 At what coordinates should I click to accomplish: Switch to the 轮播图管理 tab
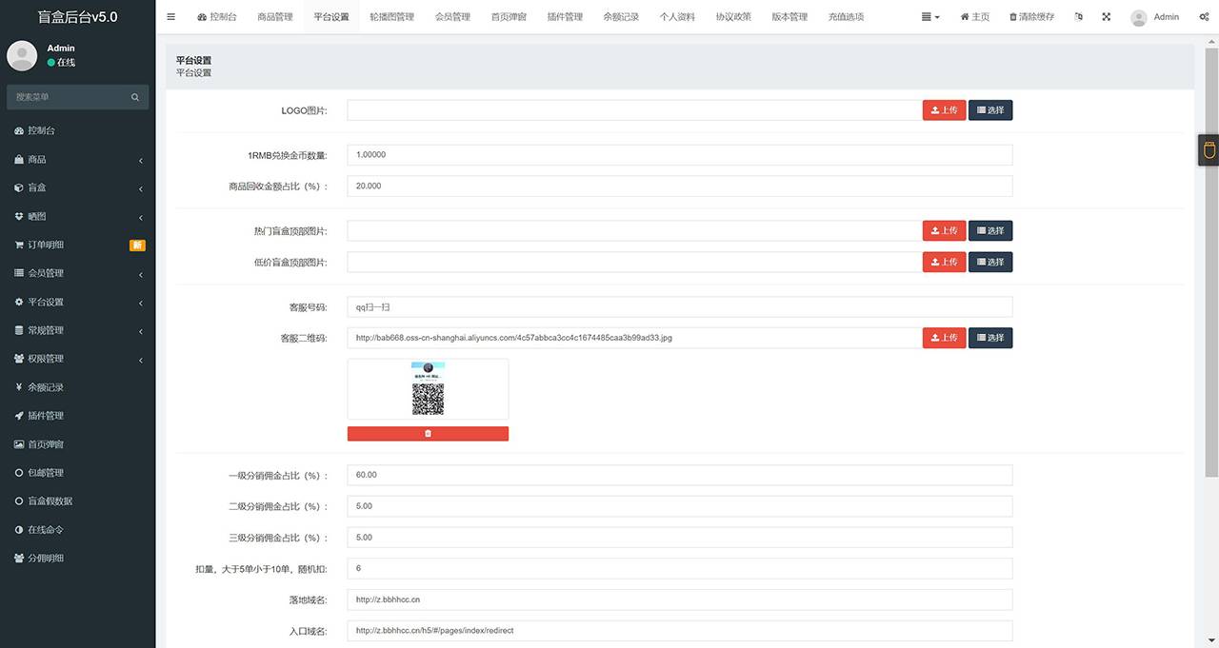coord(391,16)
